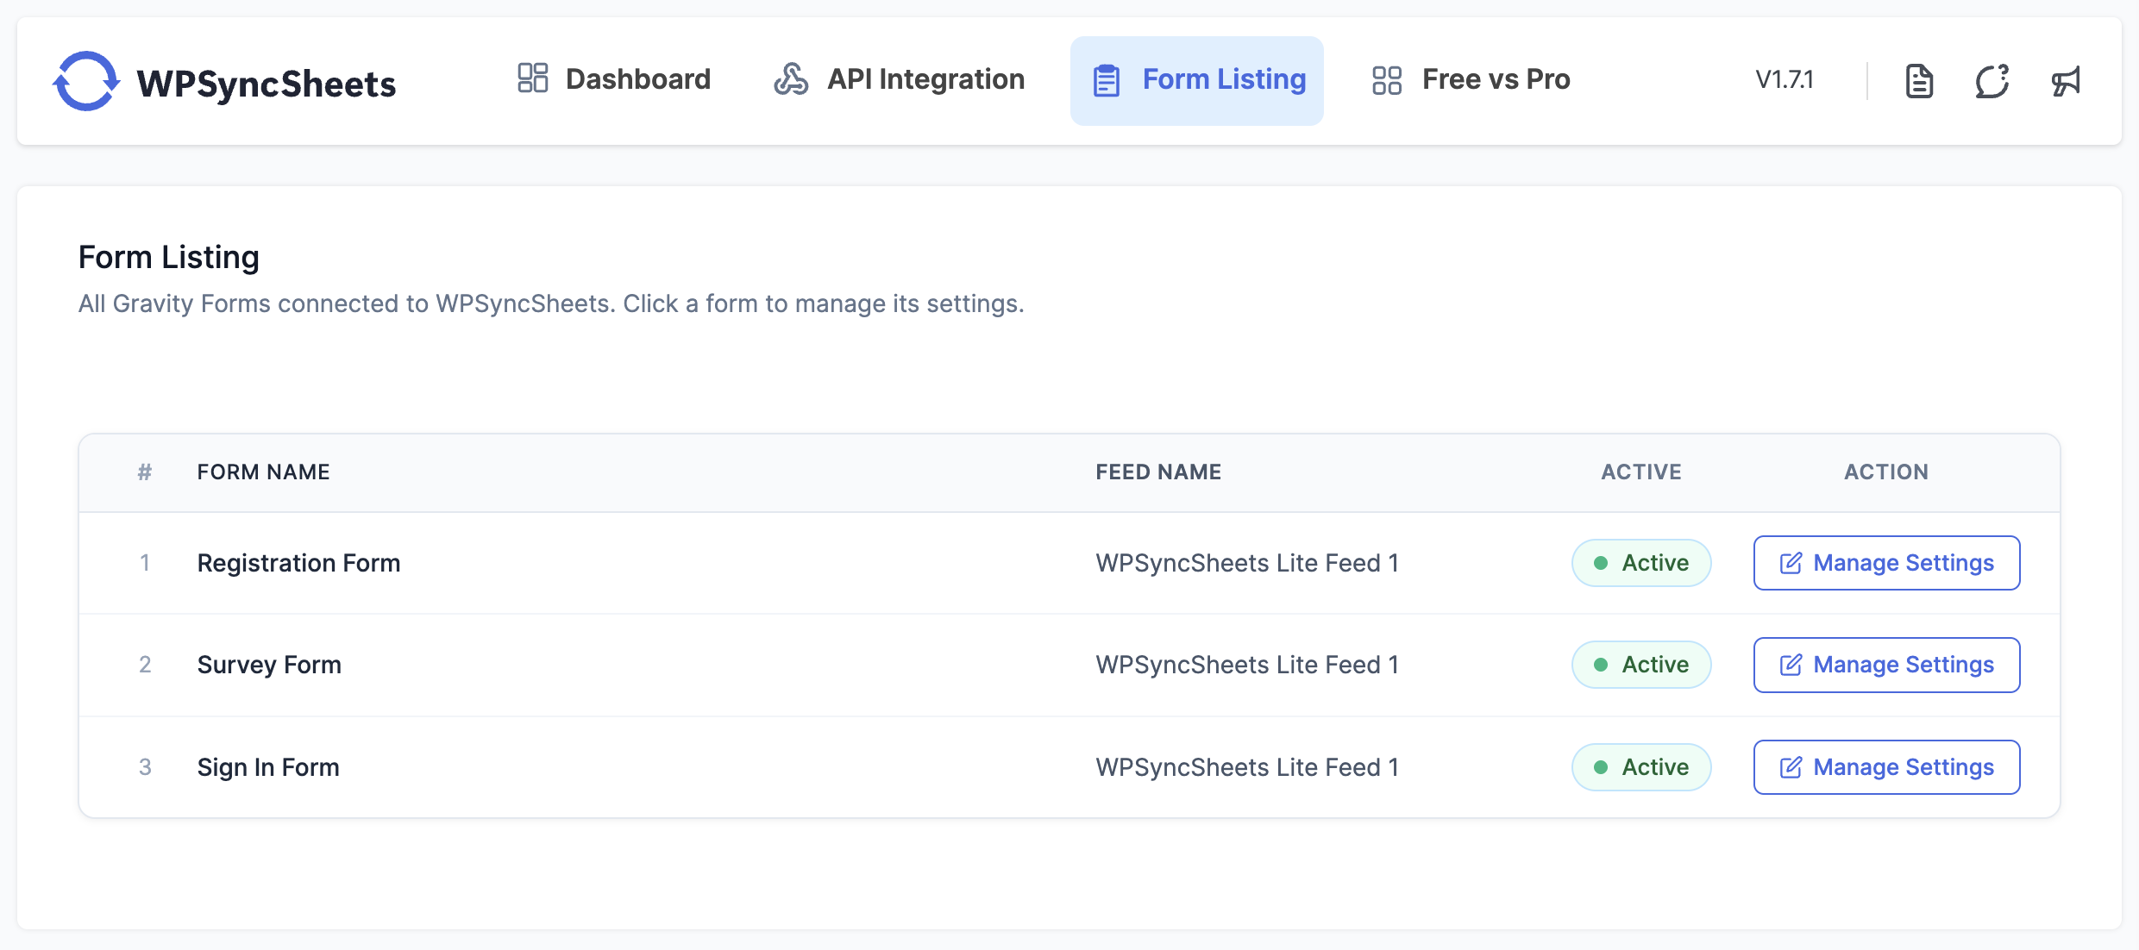Click the Sign In Form Active badge
Viewport: 2139px width, 950px height.
(x=1640, y=767)
